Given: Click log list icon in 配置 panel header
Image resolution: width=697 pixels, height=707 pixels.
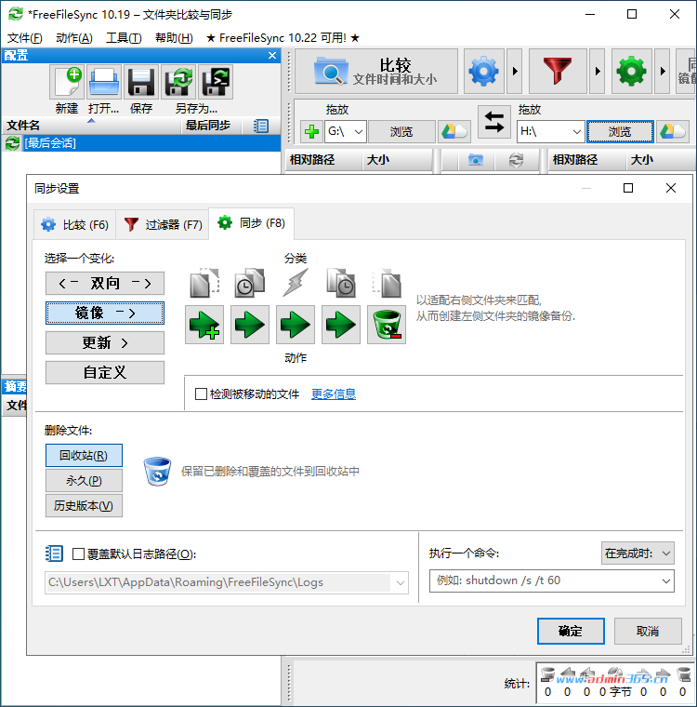Looking at the screenshot, I should click(x=260, y=126).
